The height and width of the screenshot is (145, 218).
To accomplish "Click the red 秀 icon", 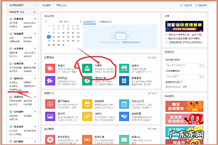I will tap(50, 140).
